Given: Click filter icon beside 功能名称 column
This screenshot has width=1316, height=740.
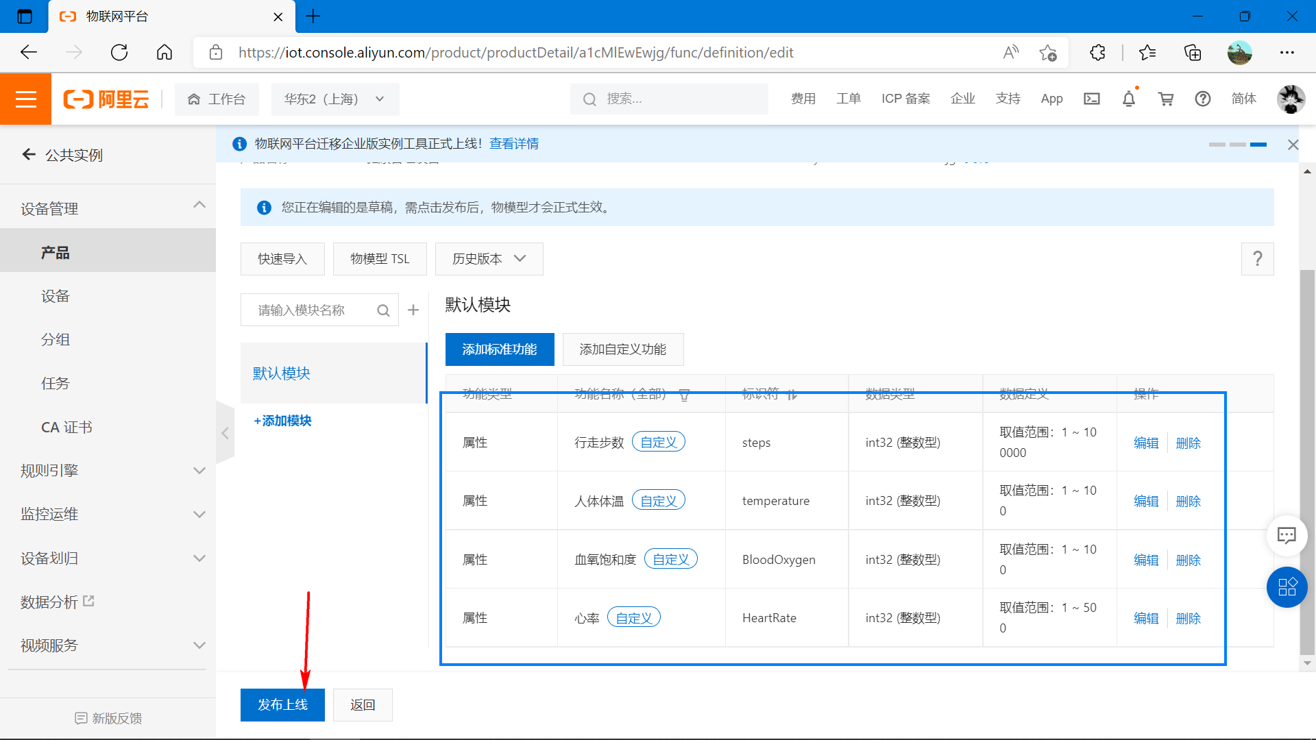Looking at the screenshot, I should 684,395.
